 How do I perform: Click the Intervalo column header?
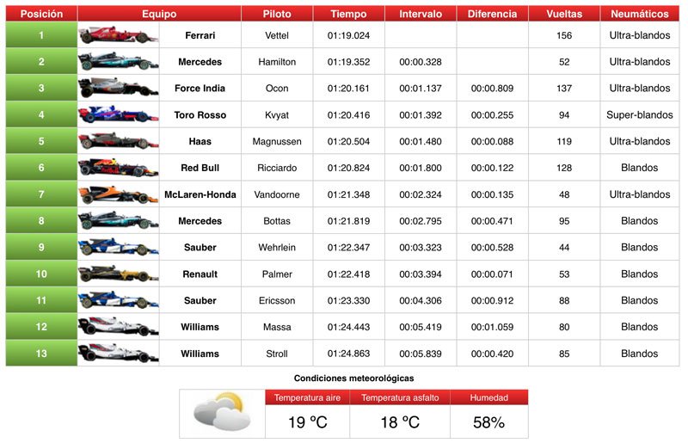tap(421, 14)
